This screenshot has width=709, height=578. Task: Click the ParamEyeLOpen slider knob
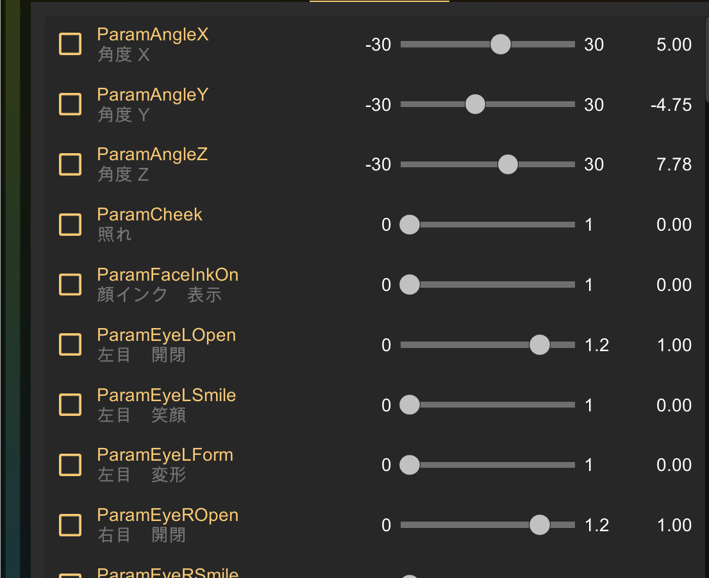click(540, 345)
